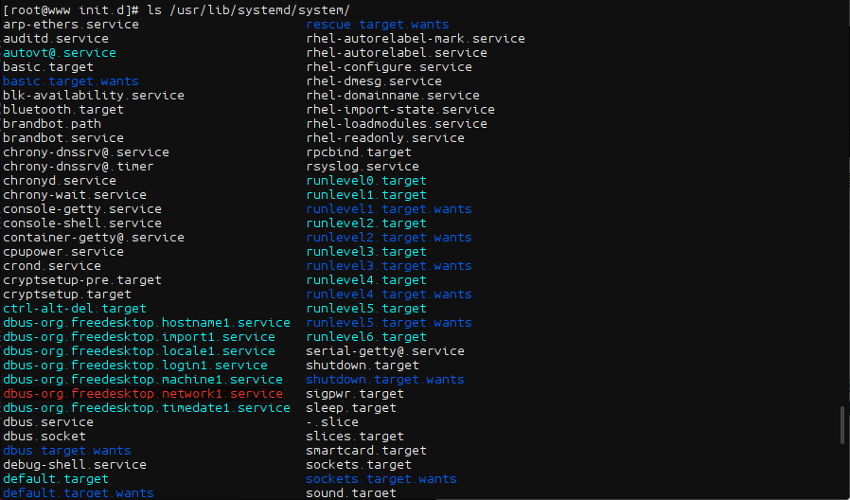Select chrony-dnssrv@.timer entry
Image resolution: width=850 pixels, height=500 pixels.
[x=79, y=166]
